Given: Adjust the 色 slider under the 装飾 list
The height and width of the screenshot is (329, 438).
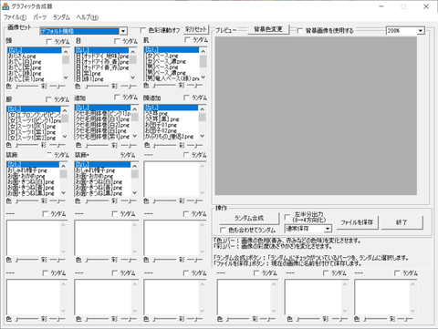Looking at the screenshot, I should (x=26, y=200).
